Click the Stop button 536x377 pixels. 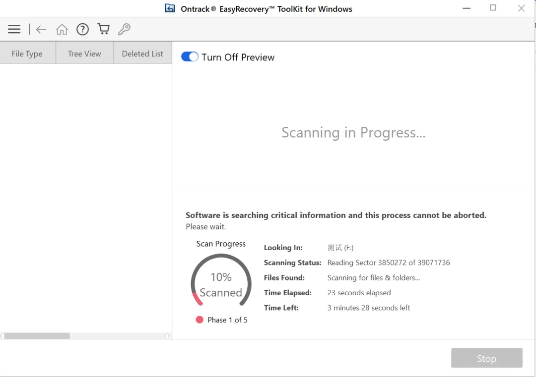click(x=486, y=358)
